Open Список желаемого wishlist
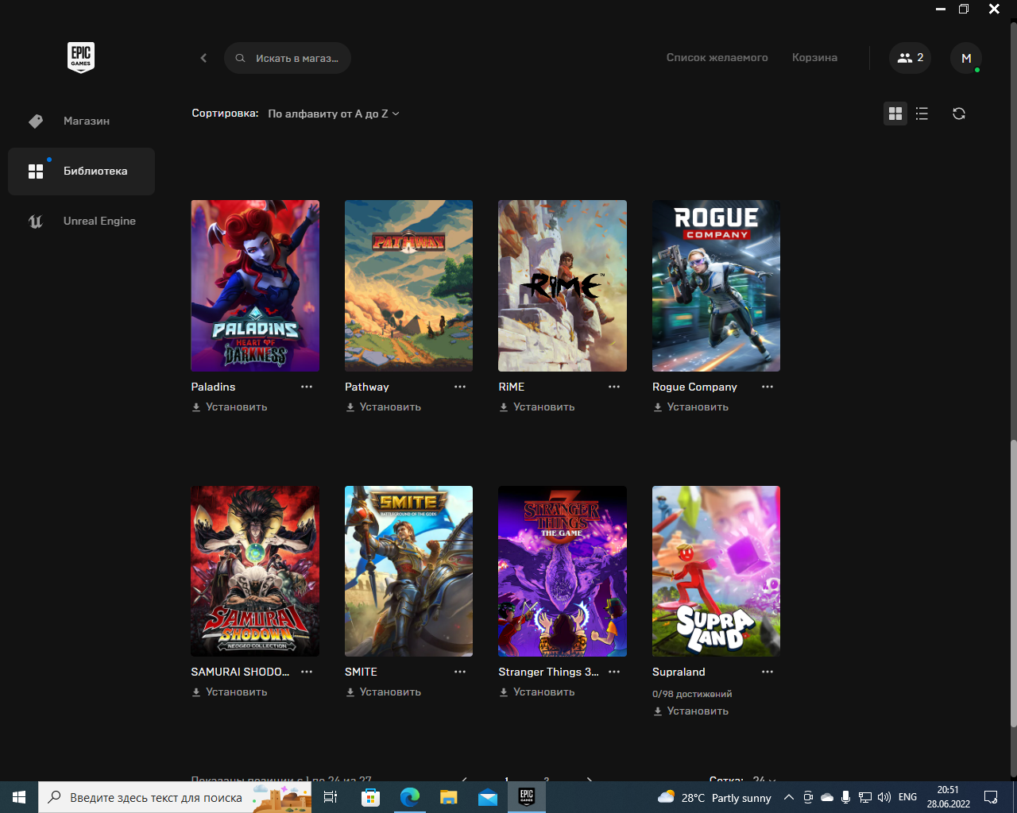 point(717,57)
